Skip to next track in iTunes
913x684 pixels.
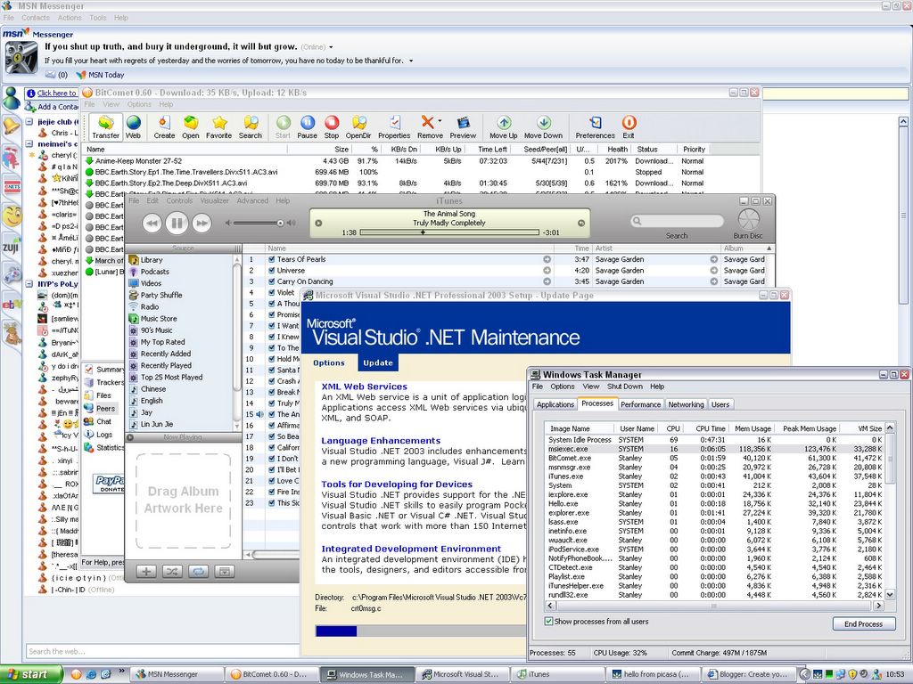[202, 223]
